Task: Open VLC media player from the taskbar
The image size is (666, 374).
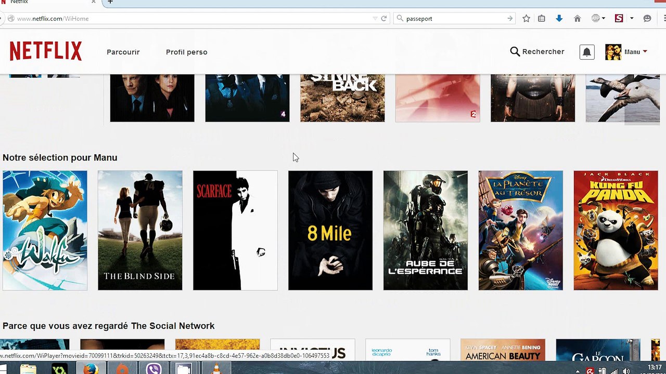Action: click(x=217, y=369)
